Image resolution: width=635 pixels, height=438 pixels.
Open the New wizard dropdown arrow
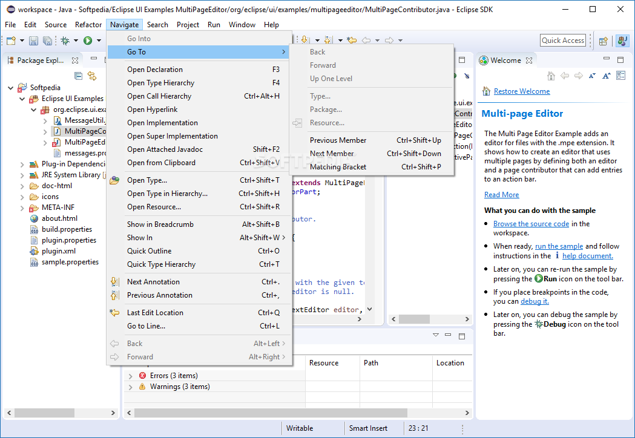(x=22, y=41)
